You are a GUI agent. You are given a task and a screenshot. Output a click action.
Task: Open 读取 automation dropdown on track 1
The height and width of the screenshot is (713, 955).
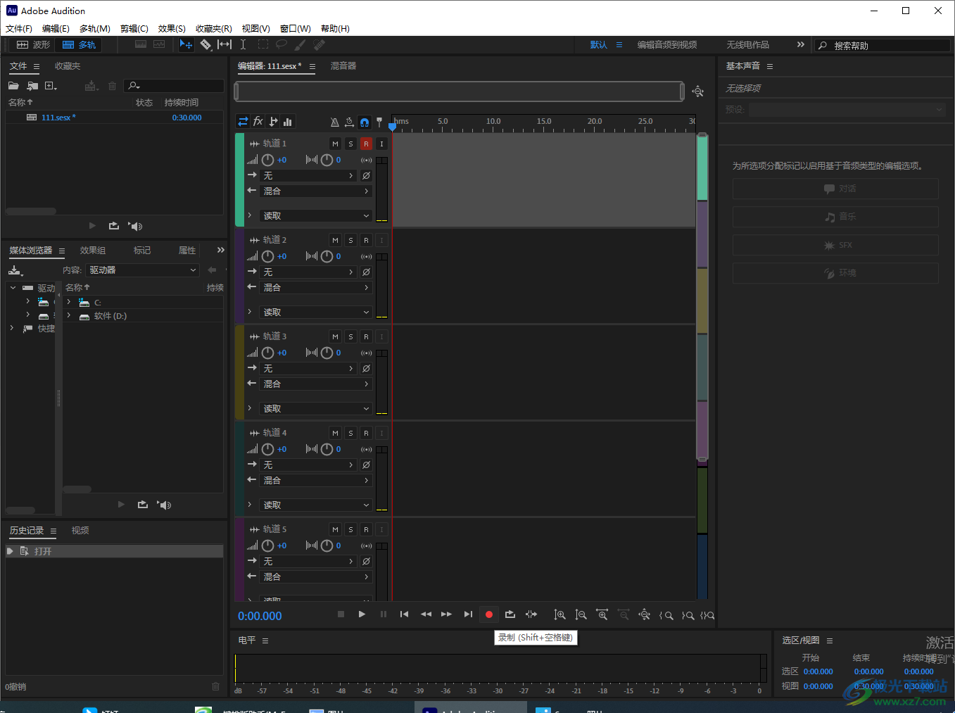[316, 216]
